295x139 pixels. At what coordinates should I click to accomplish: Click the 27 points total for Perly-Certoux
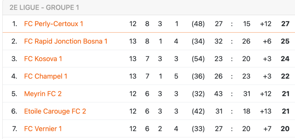pos(285,24)
